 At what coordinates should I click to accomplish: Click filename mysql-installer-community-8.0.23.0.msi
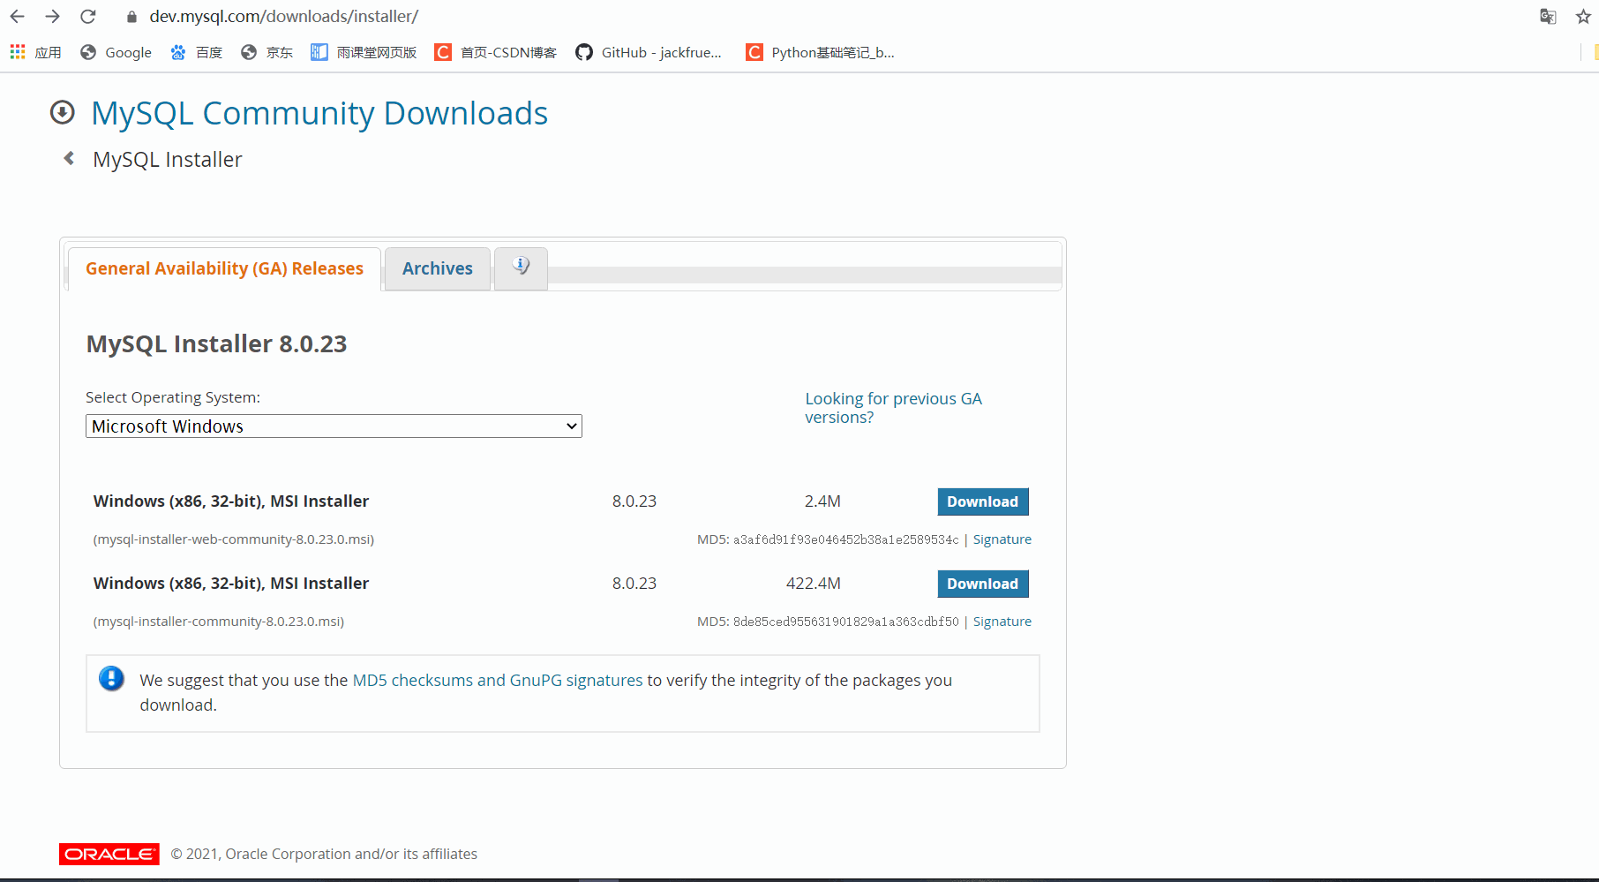point(219,622)
